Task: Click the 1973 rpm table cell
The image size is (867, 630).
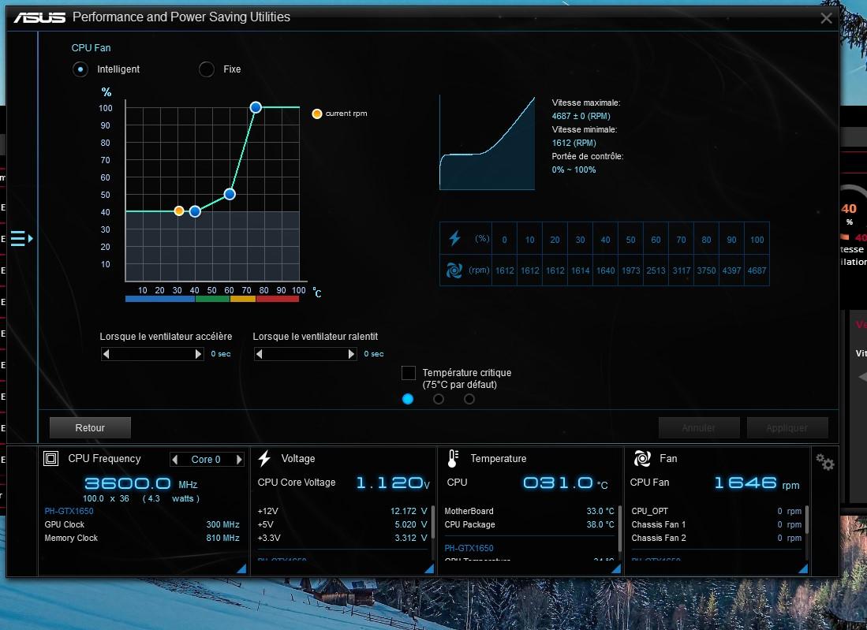Action: click(x=631, y=270)
